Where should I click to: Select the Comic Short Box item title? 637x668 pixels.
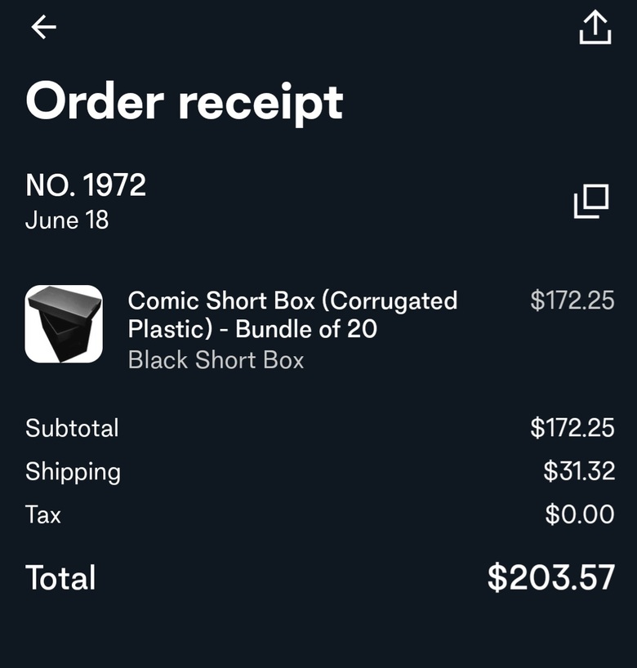tap(292, 314)
